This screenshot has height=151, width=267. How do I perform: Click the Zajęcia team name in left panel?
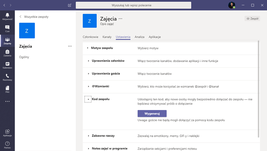(25, 46)
